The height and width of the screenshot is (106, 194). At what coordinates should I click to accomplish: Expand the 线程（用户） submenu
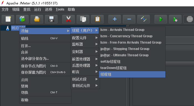pos(85,30)
